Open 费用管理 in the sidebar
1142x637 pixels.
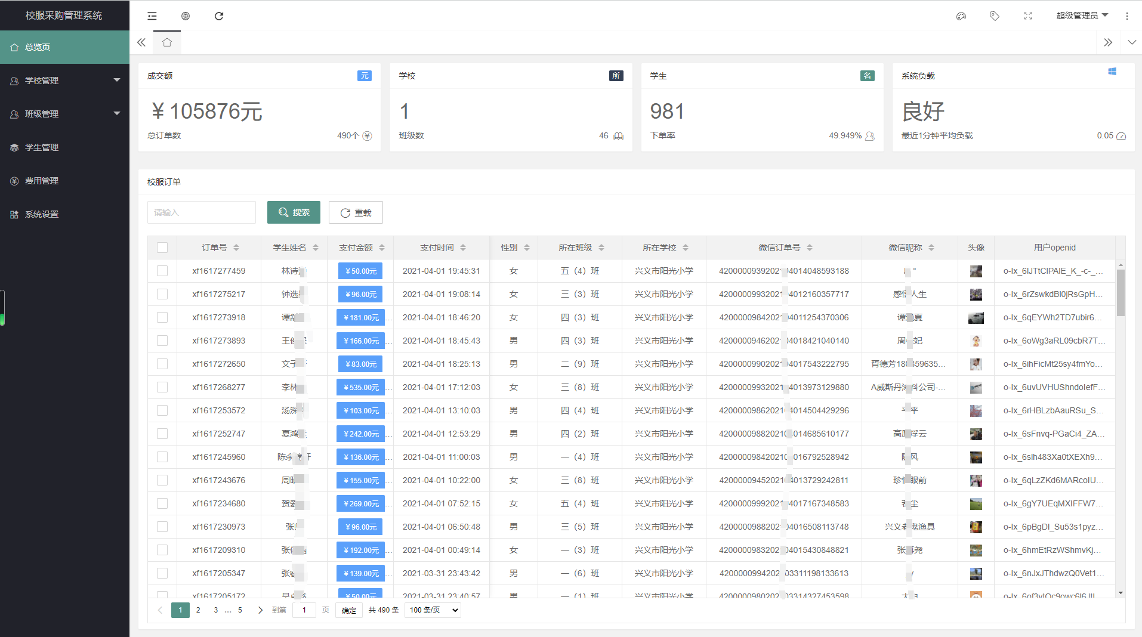(42, 181)
